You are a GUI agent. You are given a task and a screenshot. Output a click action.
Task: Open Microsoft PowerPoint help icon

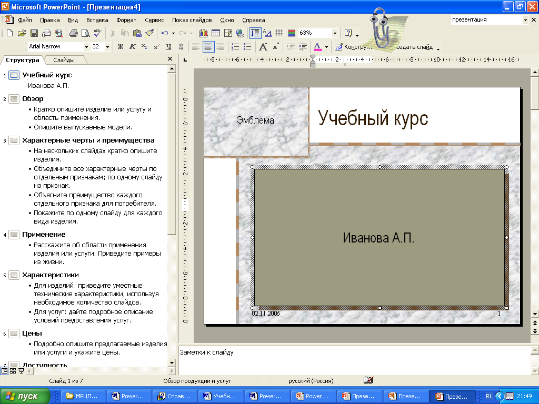pos(348,33)
